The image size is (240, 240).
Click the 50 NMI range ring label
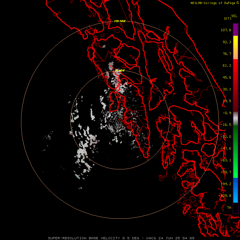[120, 70]
